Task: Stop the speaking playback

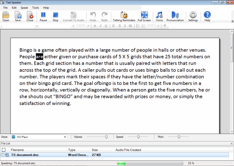Action: tap(55, 15)
